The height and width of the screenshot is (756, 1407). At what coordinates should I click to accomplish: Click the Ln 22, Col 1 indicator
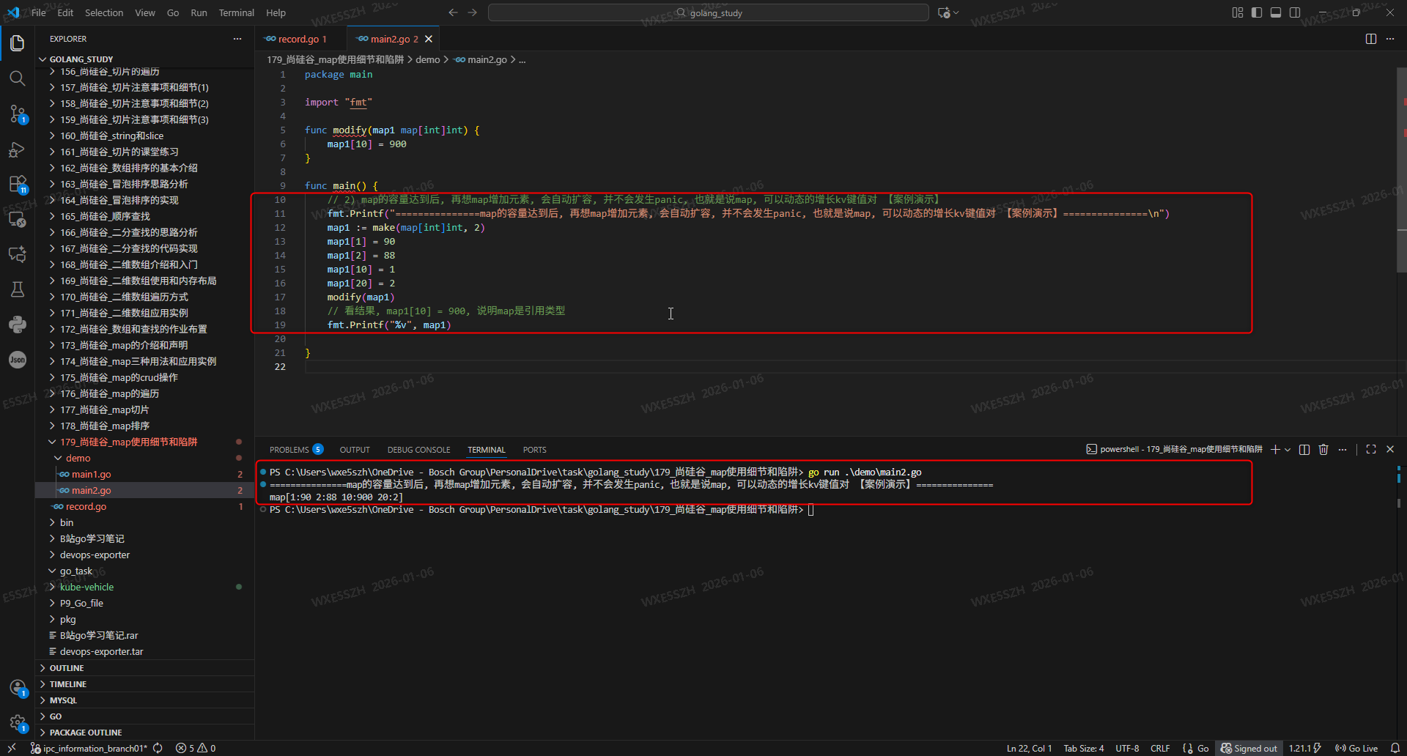[x=1029, y=748]
